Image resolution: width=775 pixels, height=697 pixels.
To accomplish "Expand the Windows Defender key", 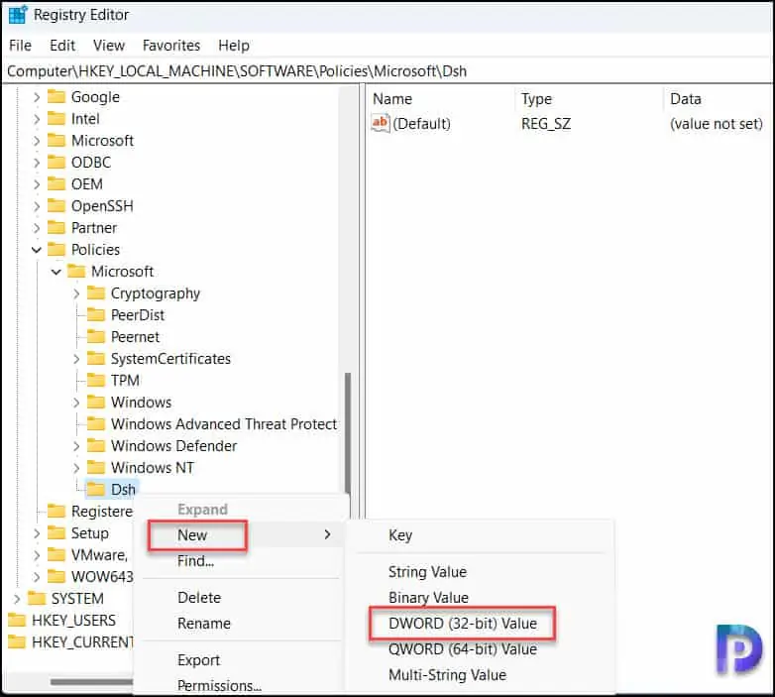I will (x=76, y=446).
